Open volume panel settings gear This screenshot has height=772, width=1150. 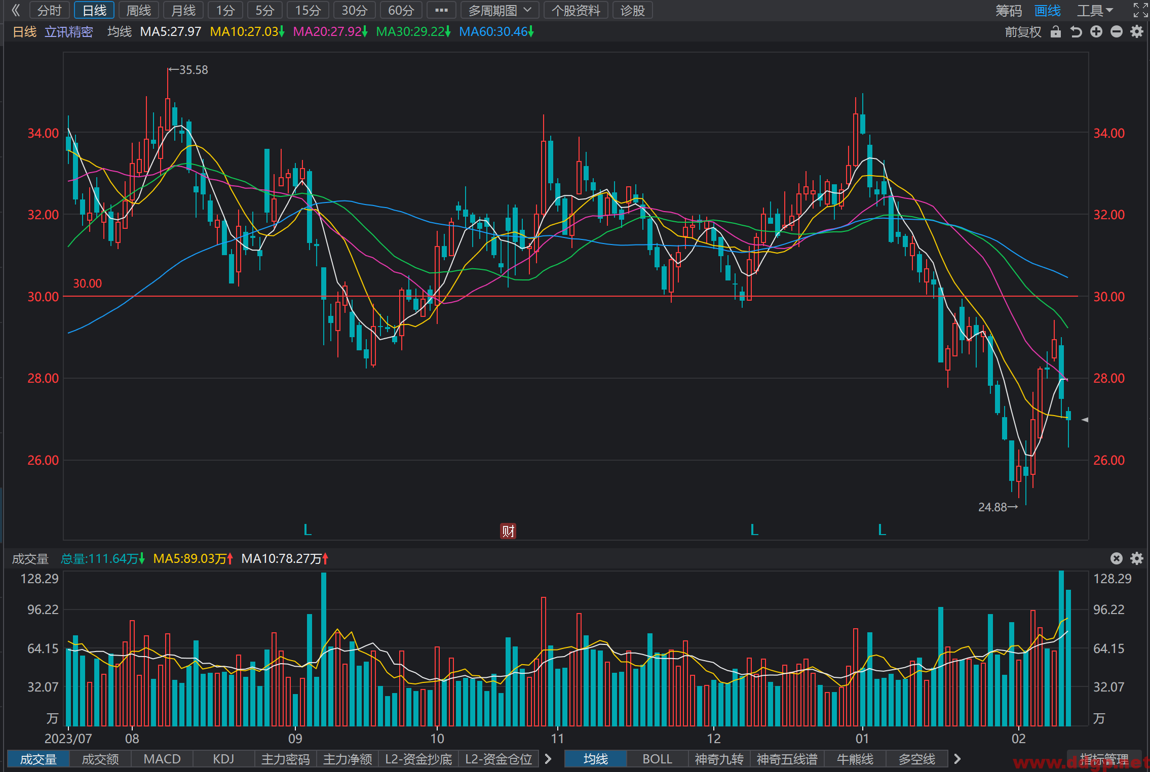[x=1137, y=558]
